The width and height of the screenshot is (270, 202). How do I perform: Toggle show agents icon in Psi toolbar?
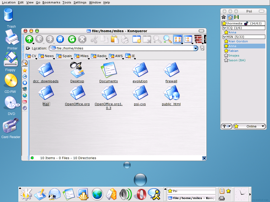237,17
